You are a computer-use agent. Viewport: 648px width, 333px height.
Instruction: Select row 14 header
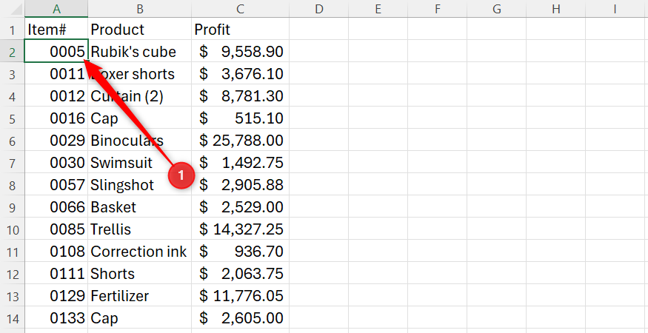tap(13, 318)
